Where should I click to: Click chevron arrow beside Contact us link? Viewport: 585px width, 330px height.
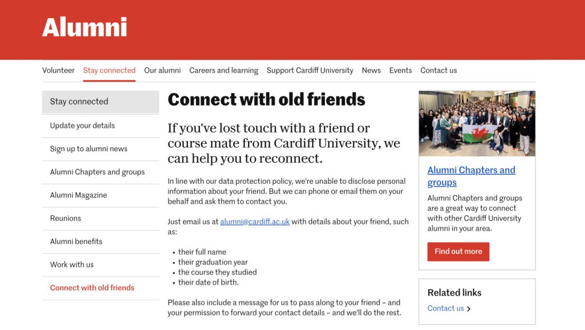point(469,309)
